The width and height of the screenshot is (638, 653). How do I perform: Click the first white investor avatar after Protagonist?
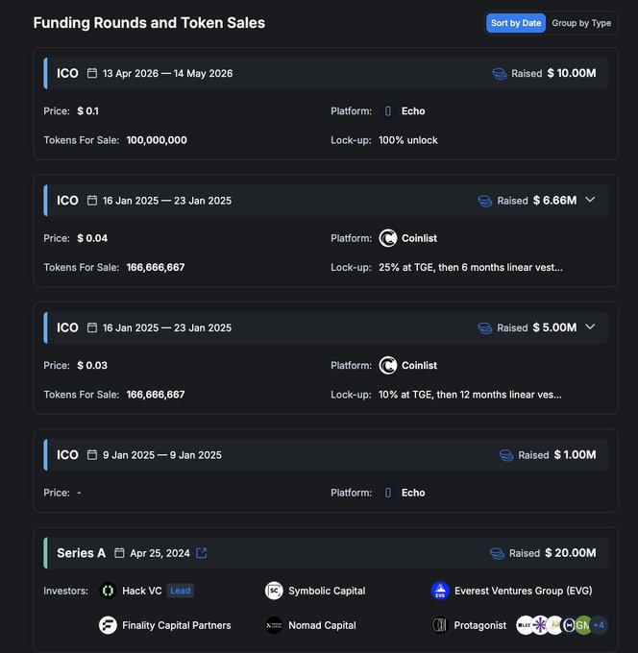pos(525,625)
